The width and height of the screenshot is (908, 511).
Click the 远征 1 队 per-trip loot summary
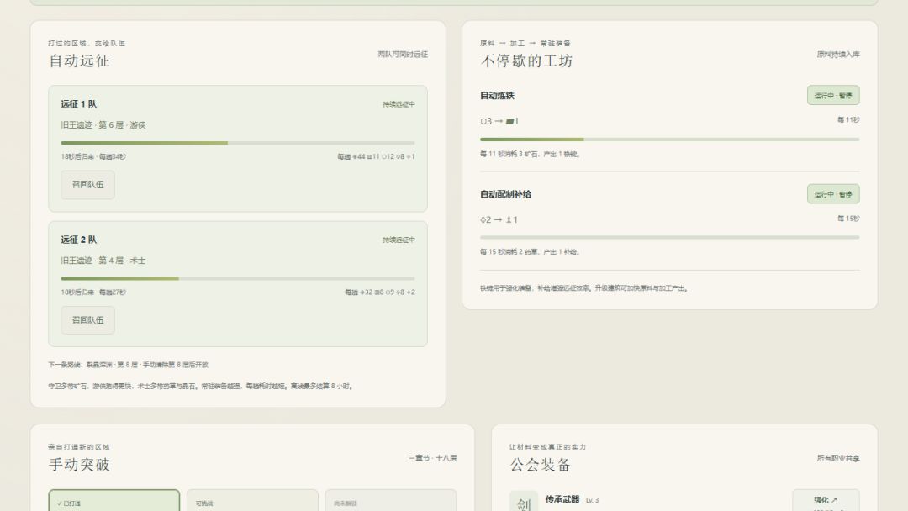pos(377,157)
